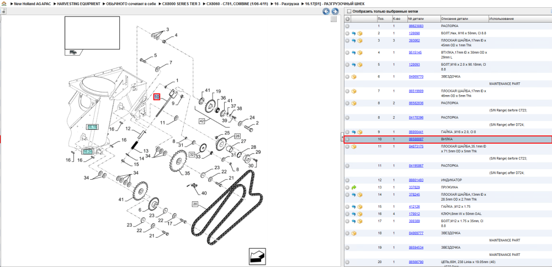This screenshot has height=267, width=552.
Task: Click callout number 40 near chain link
Action: click(x=204, y=193)
